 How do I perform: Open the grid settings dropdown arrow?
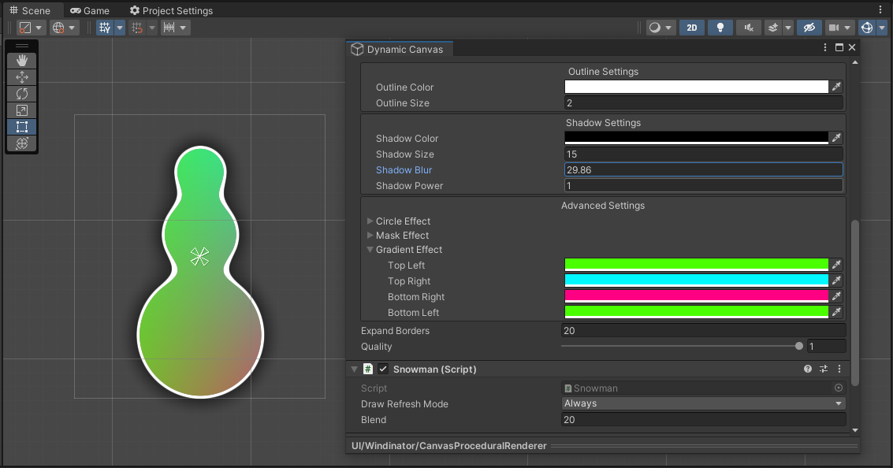click(x=120, y=28)
